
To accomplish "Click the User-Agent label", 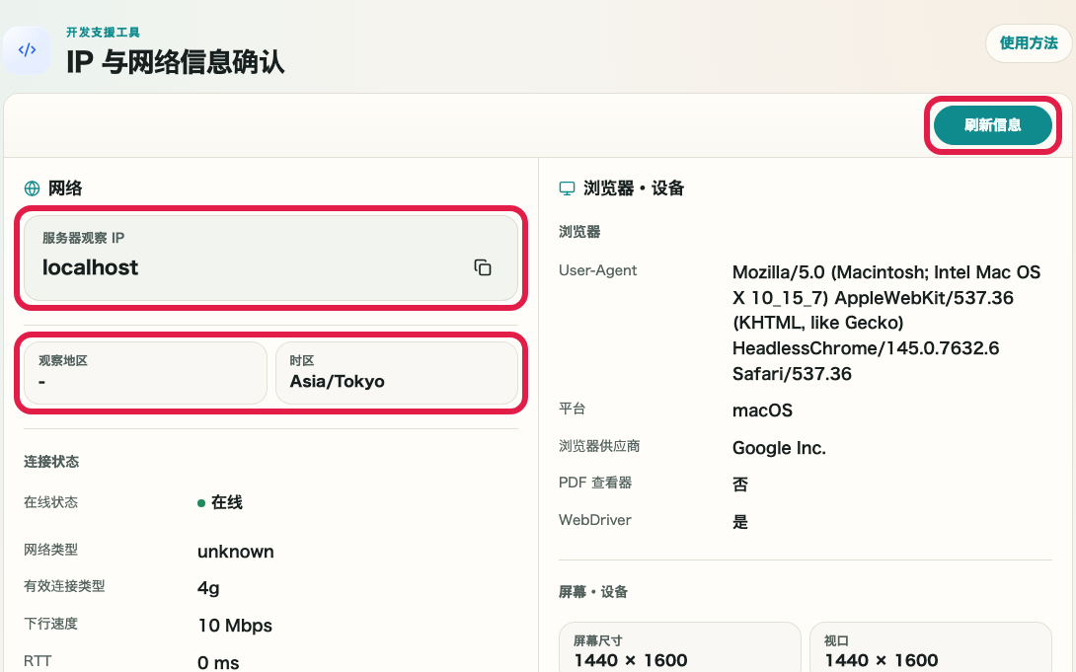I will point(597,270).
